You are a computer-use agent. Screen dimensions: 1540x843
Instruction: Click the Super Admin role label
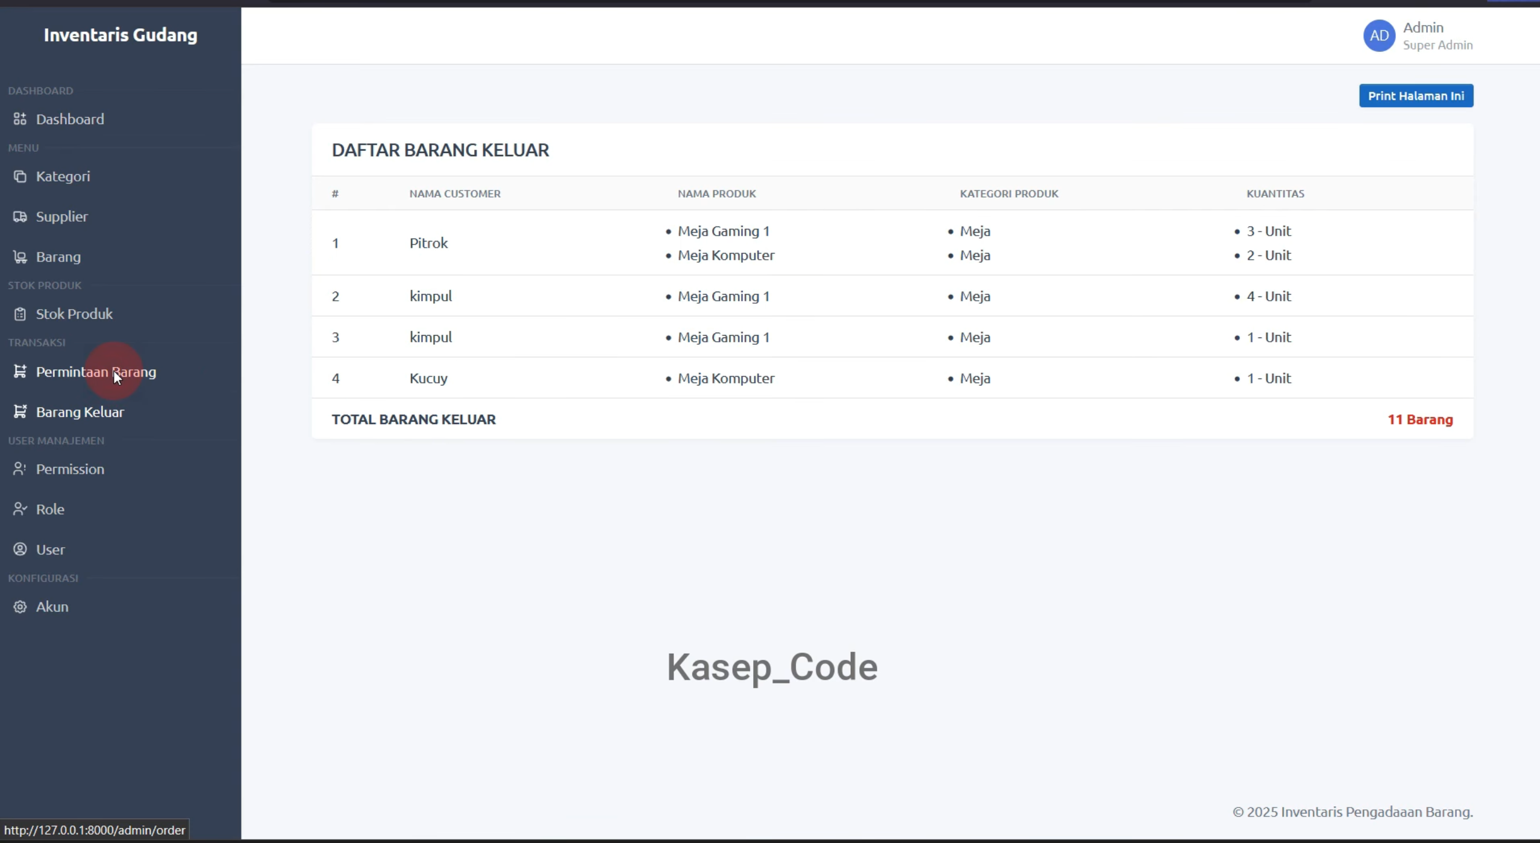1438,45
